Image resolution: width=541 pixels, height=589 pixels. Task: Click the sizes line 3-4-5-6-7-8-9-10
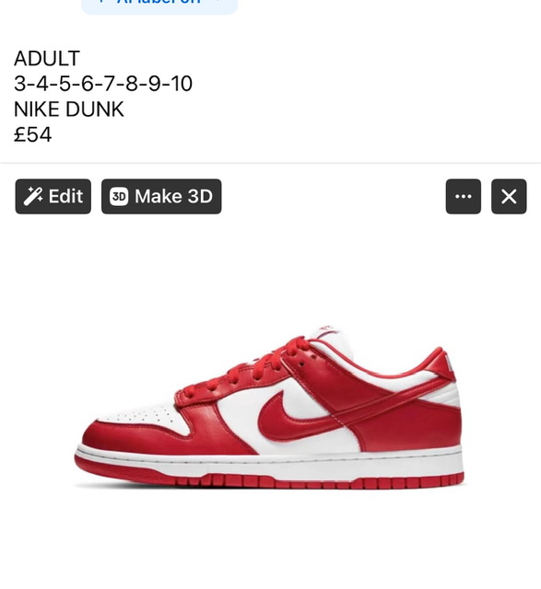(x=103, y=84)
